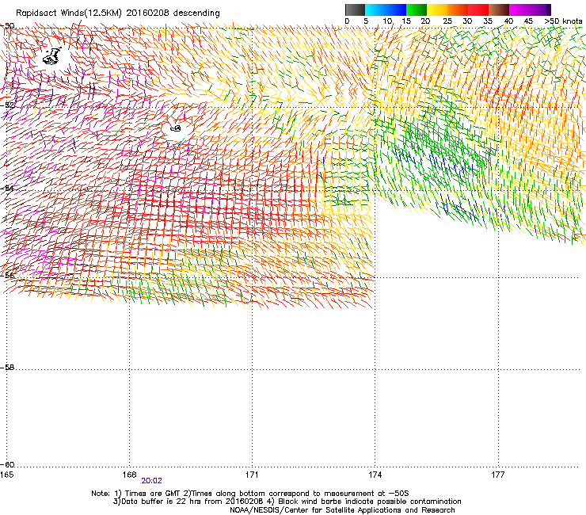Image resolution: width=586 pixels, height=515 pixels.
Task: Click the note line 'Times are GMT'
Action: (152, 494)
